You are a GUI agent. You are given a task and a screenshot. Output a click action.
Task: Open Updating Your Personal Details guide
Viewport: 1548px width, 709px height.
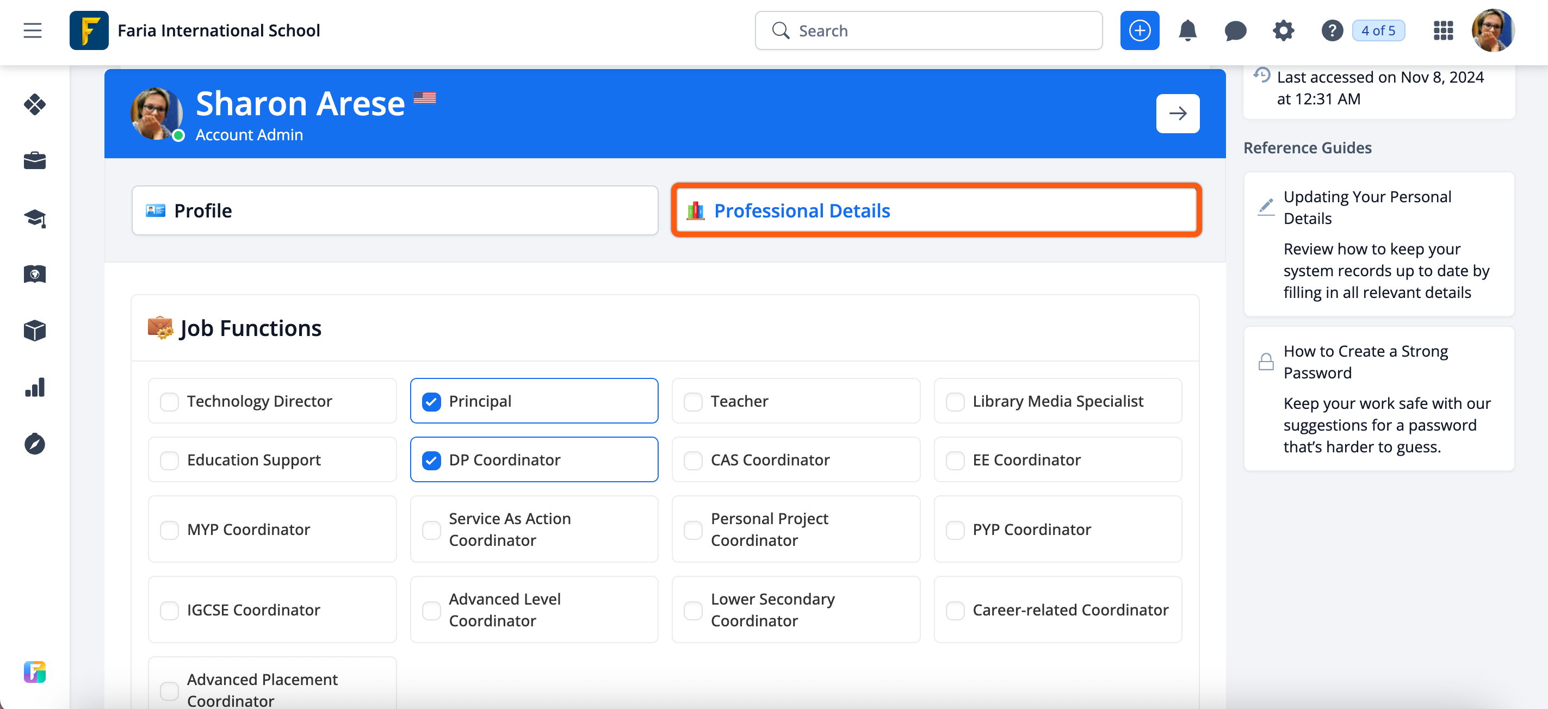(1367, 207)
